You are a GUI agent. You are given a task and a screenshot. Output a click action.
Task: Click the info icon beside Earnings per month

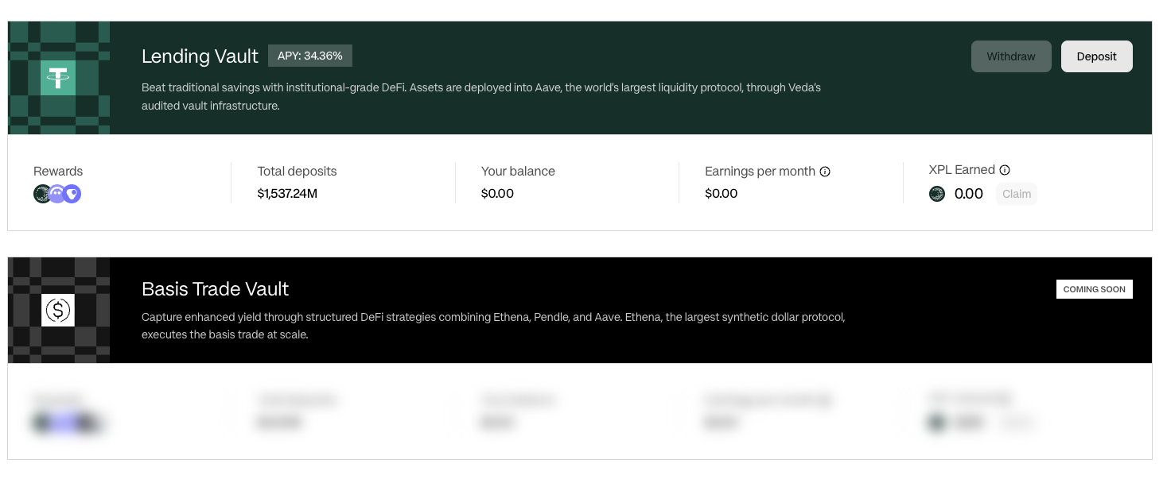(825, 172)
